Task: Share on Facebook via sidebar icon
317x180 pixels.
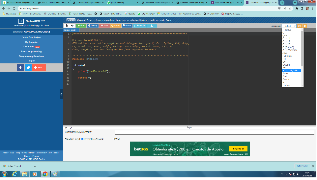Action: [20, 67]
